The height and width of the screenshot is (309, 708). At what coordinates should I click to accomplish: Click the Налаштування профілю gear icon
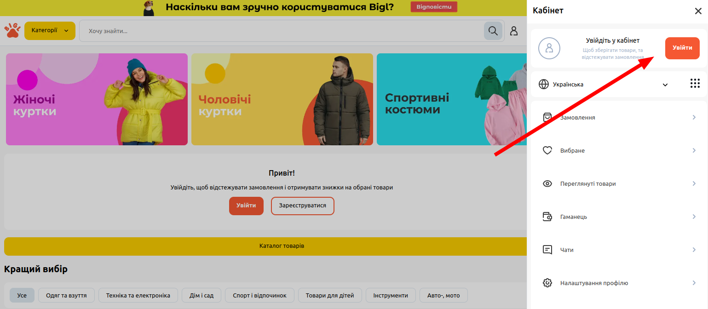[547, 283]
